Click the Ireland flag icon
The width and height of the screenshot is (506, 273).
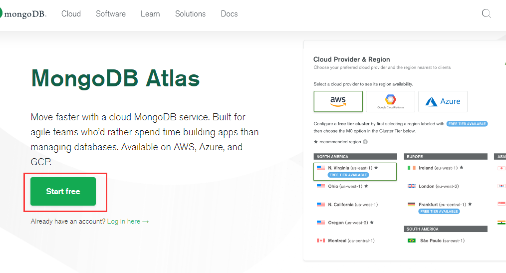click(412, 168)
